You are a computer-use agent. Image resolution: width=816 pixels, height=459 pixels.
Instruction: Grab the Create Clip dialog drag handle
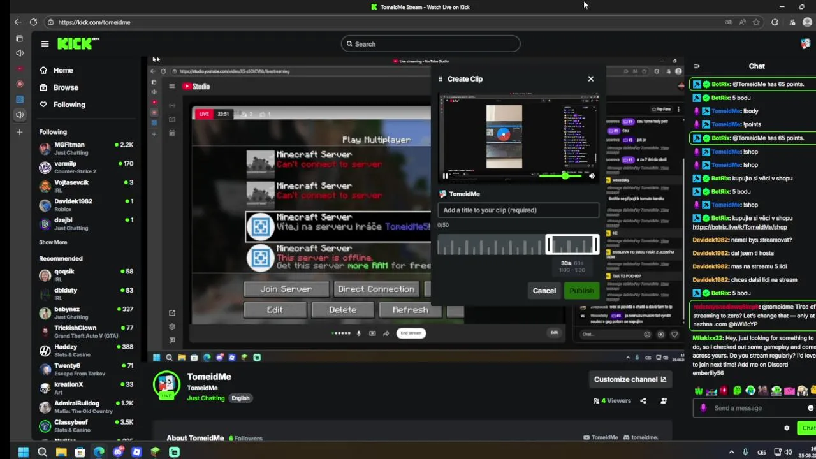tap(441, 79)
